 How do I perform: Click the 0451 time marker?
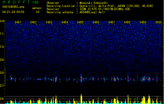[18, 22]
